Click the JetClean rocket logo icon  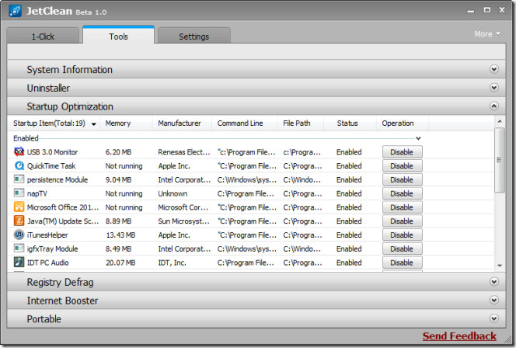[x=15, y=11]
